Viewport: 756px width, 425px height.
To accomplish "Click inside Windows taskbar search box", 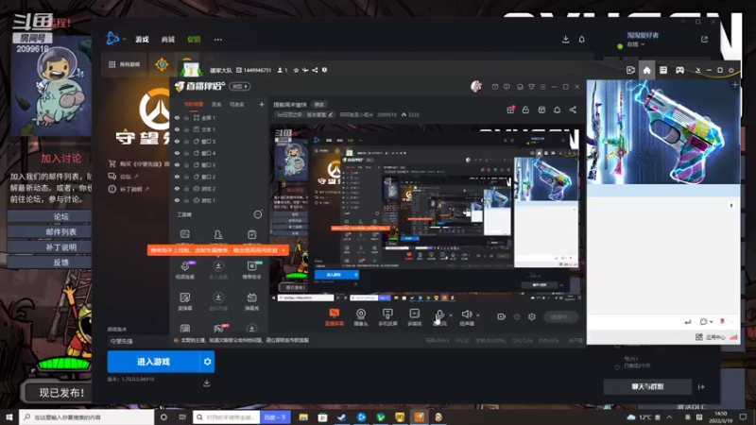I will pyautogui.click(x=87, y=416).
